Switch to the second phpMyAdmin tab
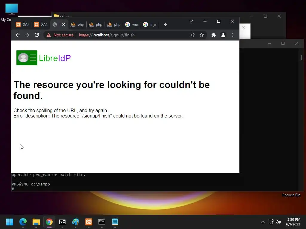The height and width of the screenshot is (229, 306). click(96, 24)
